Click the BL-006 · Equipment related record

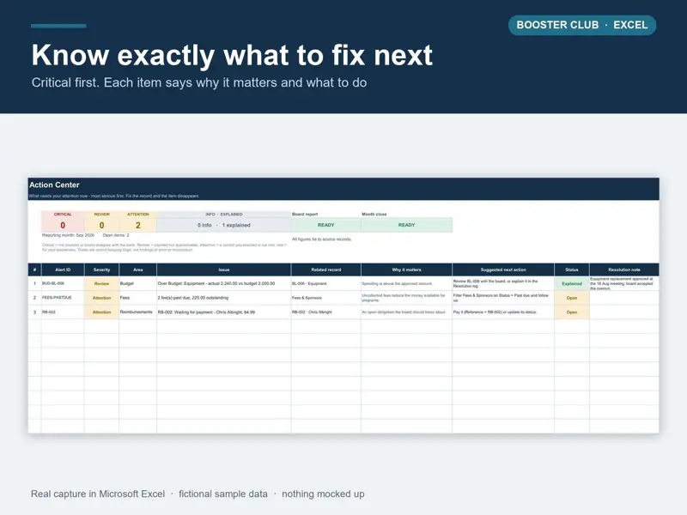326,283
